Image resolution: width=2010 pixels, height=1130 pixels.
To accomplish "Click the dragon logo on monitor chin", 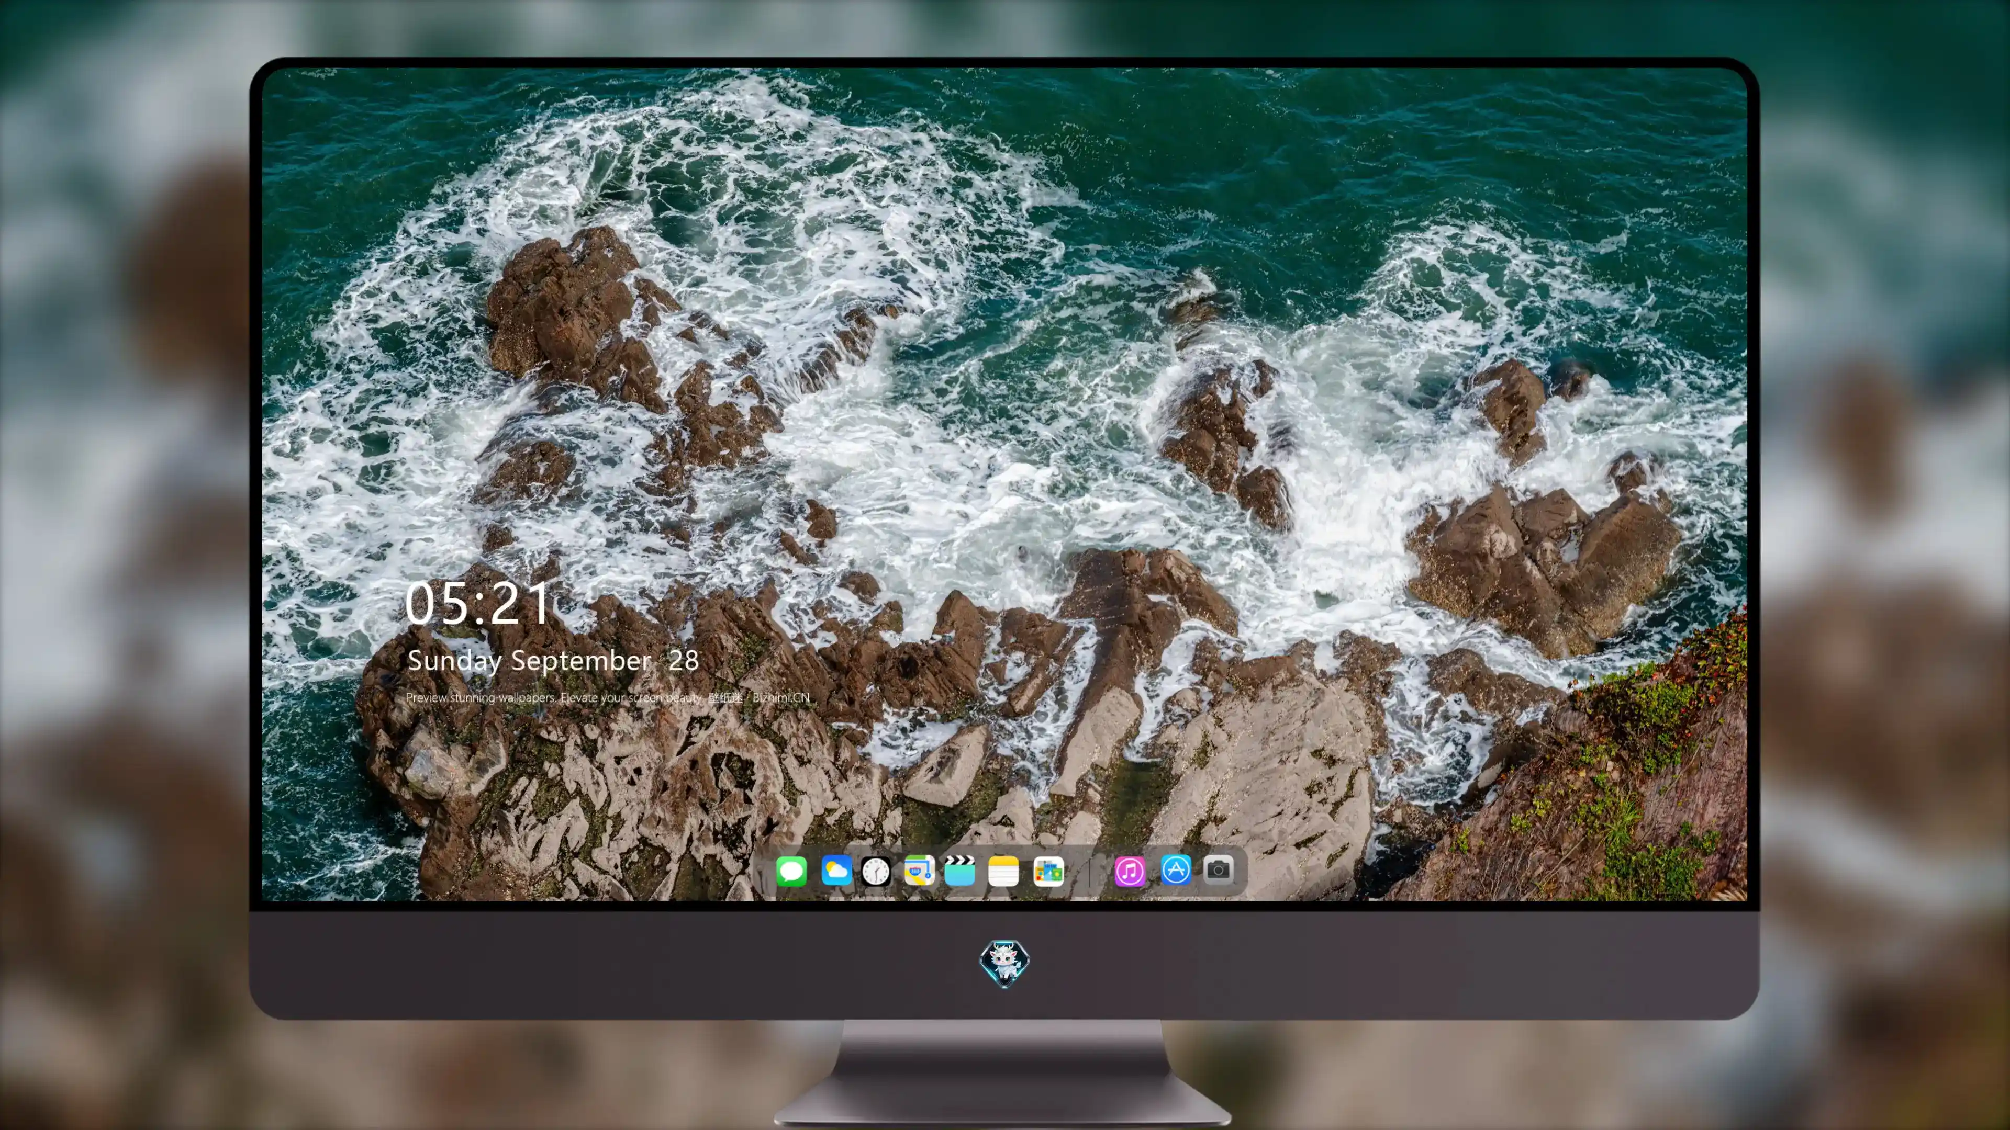I will 1004,963.
